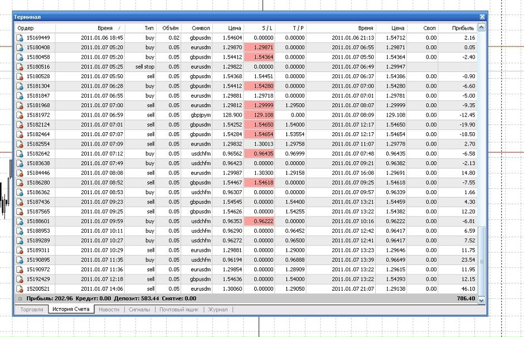Click the order icon beside order 15183638

20,163
